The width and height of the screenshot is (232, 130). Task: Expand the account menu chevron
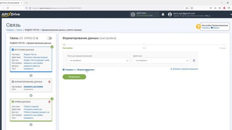tap(231, 14)
